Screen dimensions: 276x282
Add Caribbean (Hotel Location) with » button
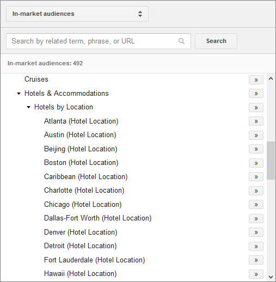256,177
